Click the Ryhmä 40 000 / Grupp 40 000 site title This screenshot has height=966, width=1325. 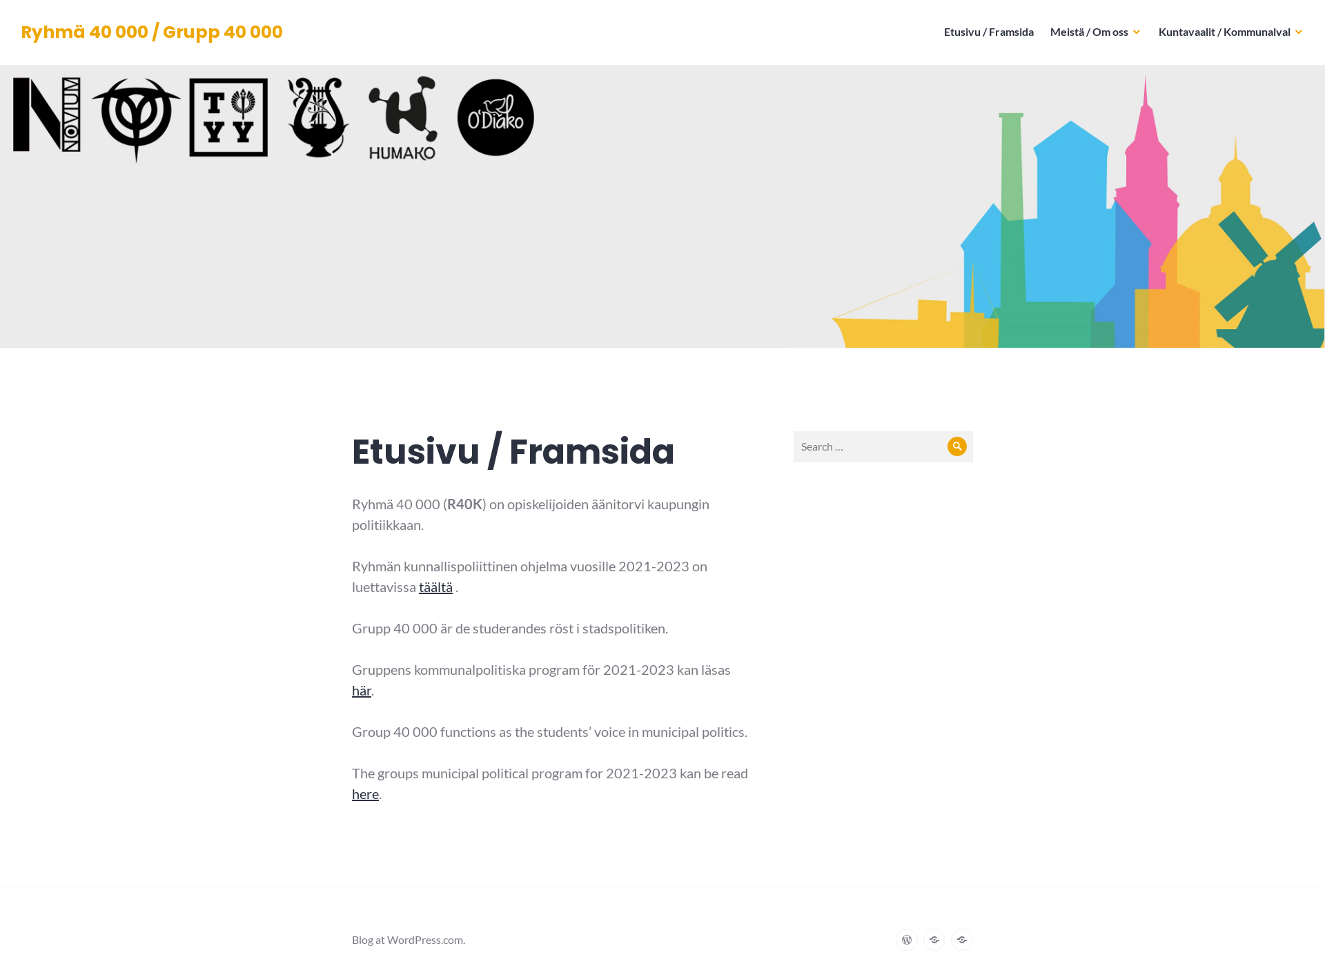[151, 32]
